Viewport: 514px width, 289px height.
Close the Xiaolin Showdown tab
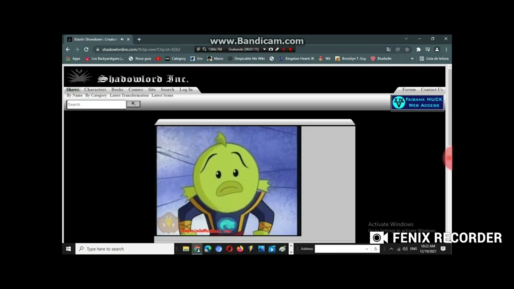(x=128, y=39)
